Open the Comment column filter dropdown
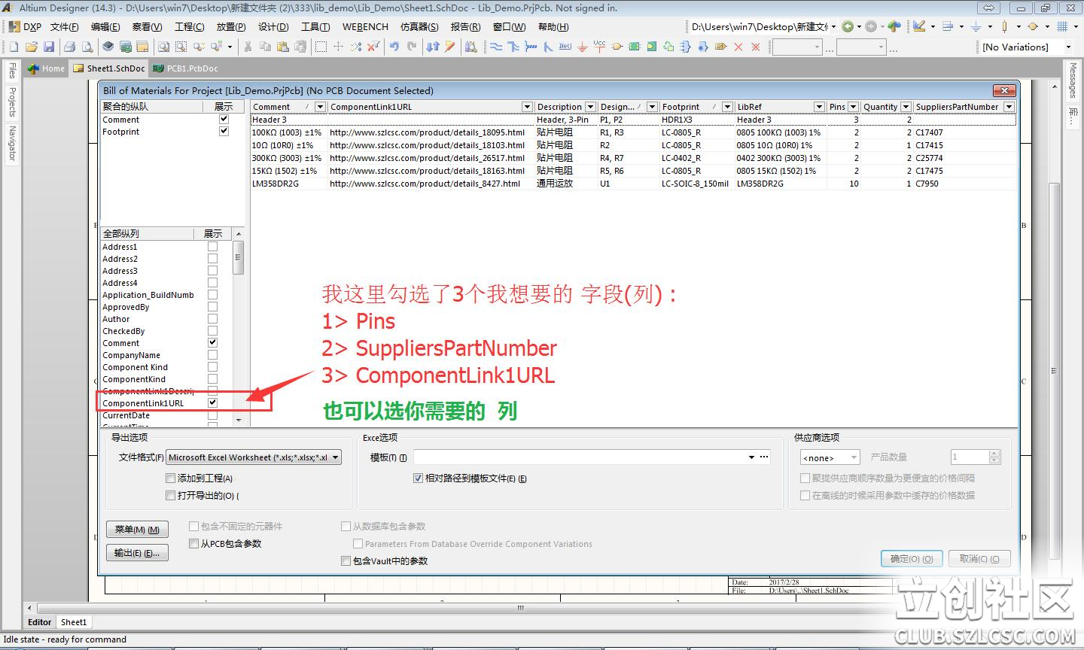 coord(320,107)
